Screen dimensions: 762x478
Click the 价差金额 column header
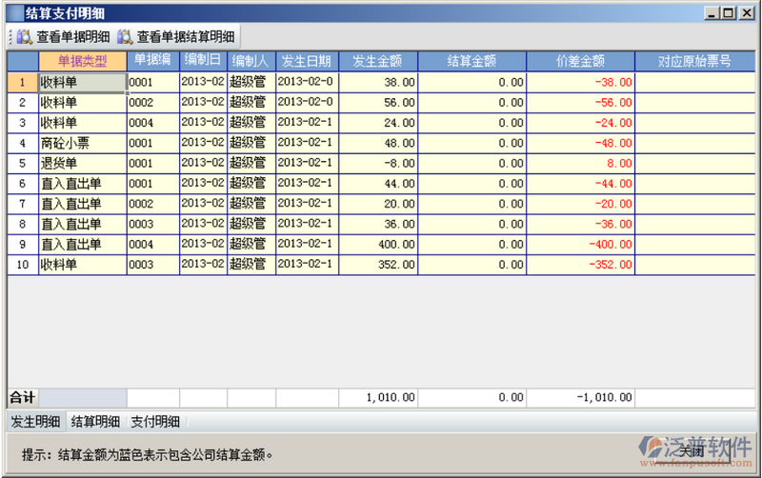coord(580,61)
